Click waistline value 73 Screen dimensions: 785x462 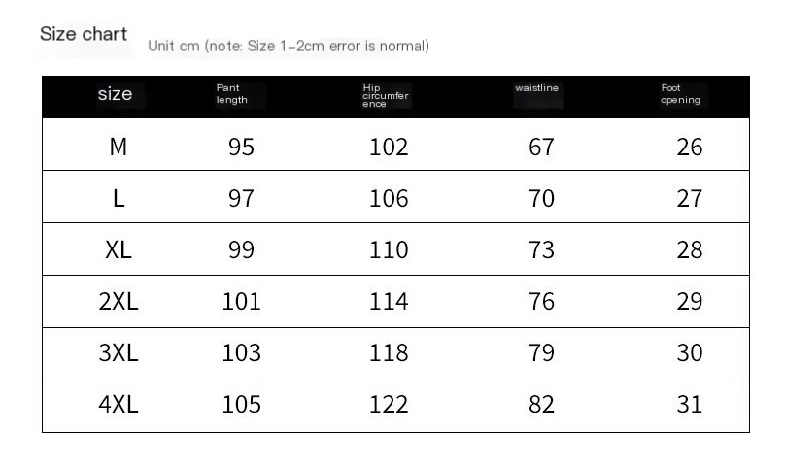(542, 250)
